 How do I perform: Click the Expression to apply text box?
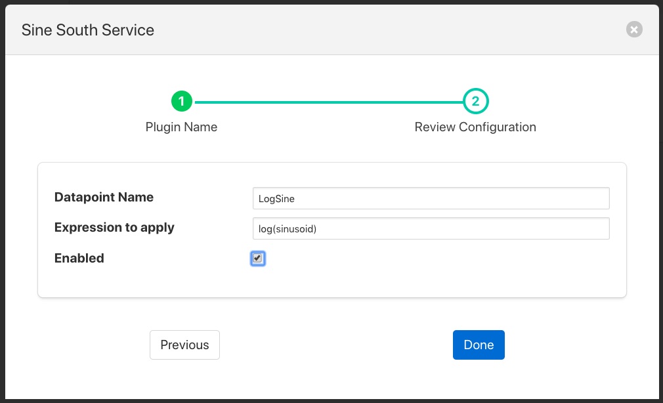pyautogui.click(x=431, y=228)
